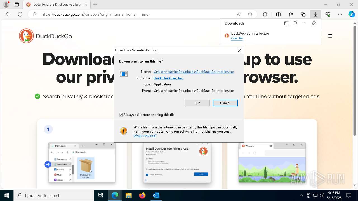This screenshot has height=201, width=358.
Task: Open Task View on taskbar
Action: [x=101, y=195]
